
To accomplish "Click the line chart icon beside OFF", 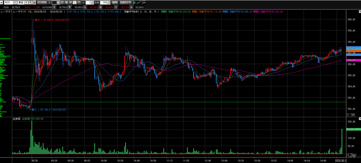I will [138, 2].
